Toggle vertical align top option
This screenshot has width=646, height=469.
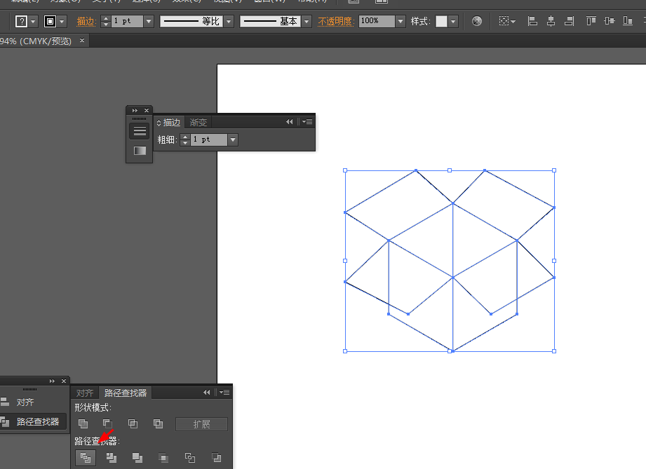pos(591,21)
